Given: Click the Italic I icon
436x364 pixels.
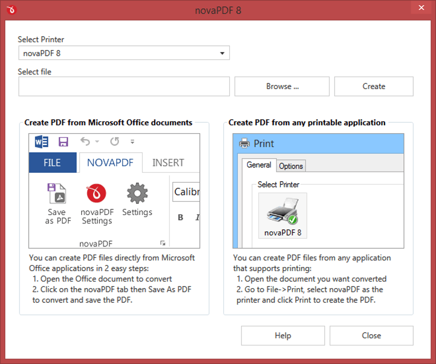Looking at the screenshot, I should pyautogui.click(x=197, y=217).
